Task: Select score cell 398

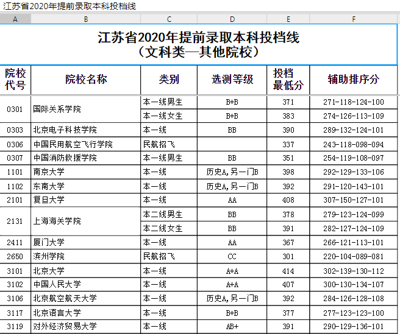Action: tap(288, 172)
